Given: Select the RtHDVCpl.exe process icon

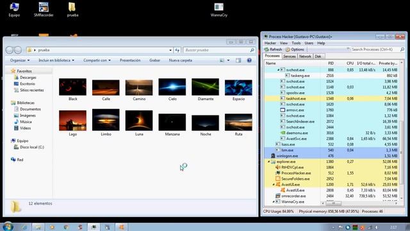Looking at the screenshot, I should pyautogui.click(x=277, y=167).
